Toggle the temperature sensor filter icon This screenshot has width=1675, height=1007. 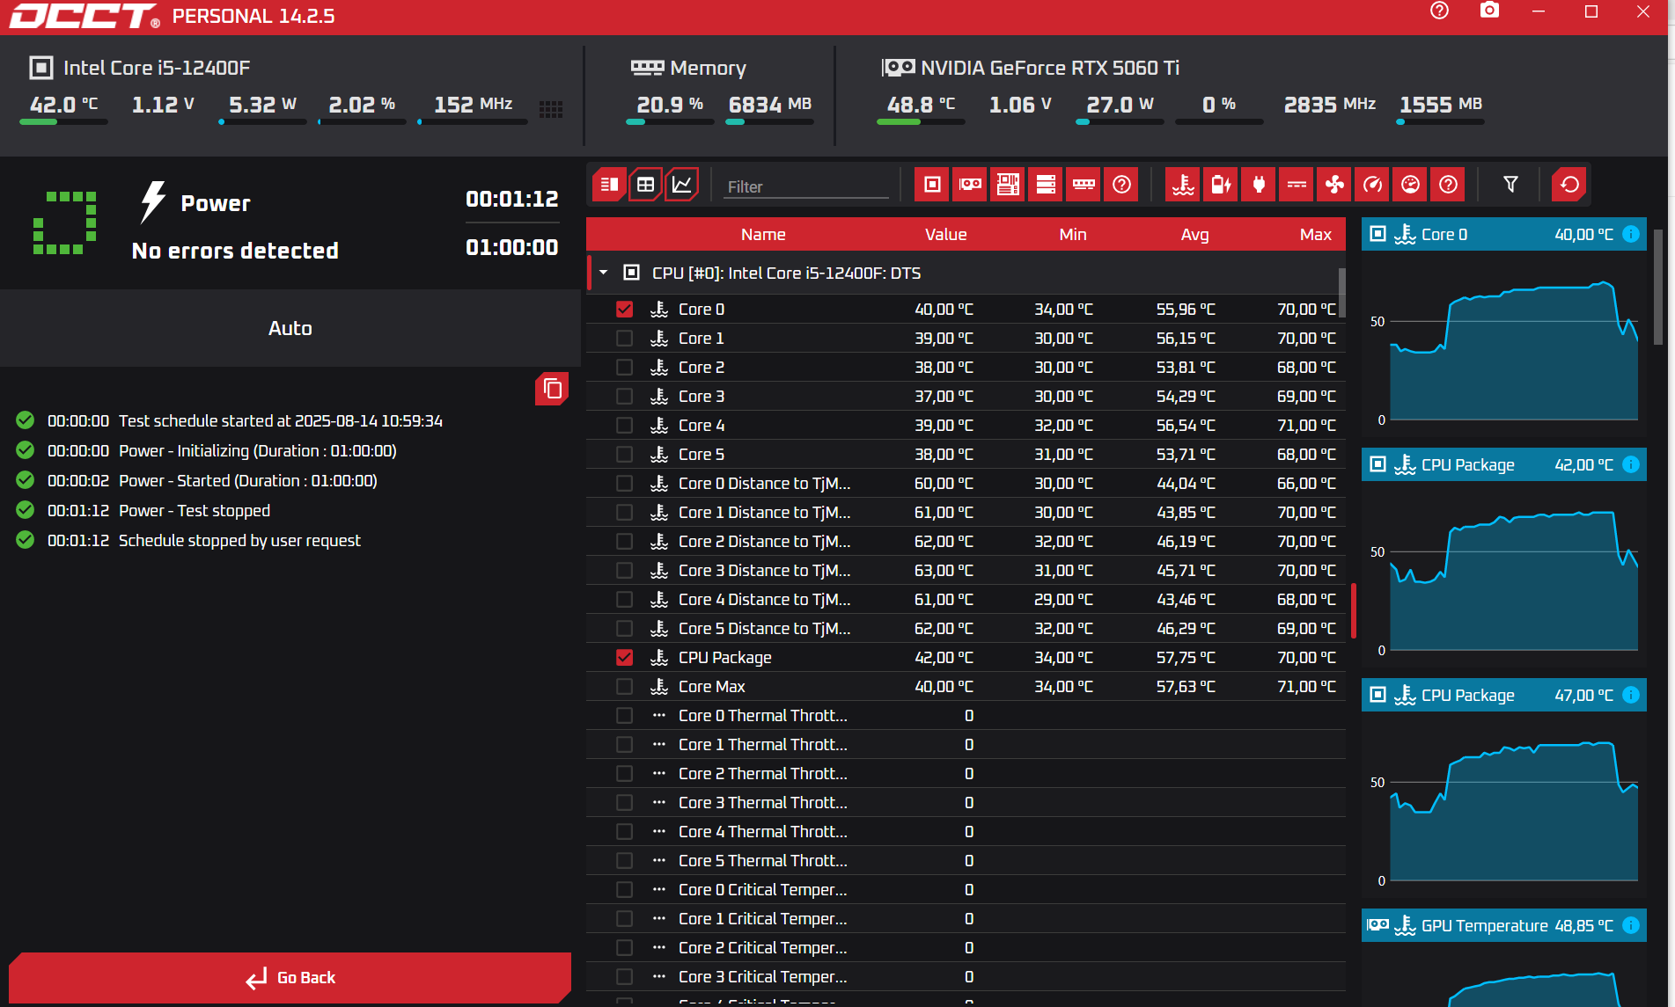[x=1183, y=185]
